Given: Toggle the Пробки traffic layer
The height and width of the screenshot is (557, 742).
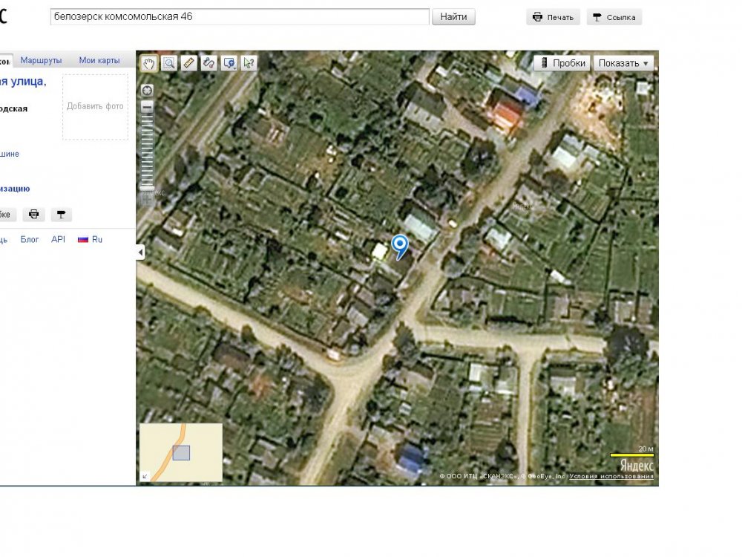Looking at the screenshot, I should (562, 63).
